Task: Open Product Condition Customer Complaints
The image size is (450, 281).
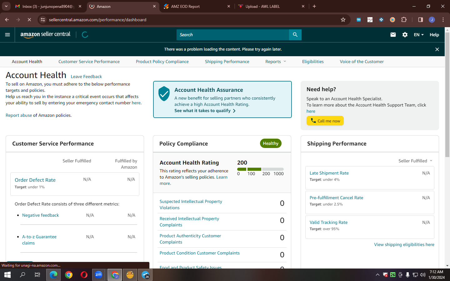Action: (200, 253)
